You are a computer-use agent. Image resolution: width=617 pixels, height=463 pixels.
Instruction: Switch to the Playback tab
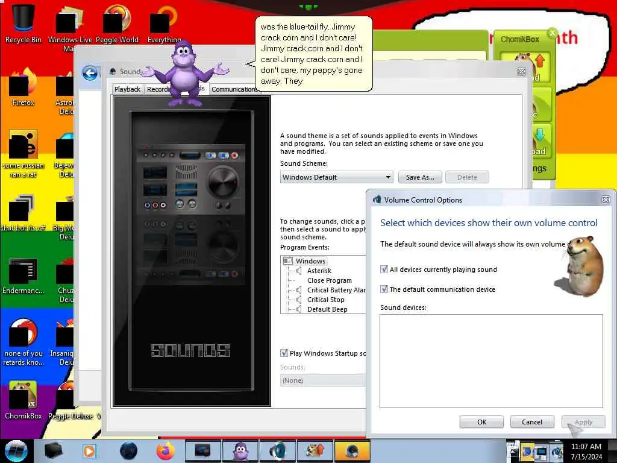pyautogui.click(x=127, y=89)
